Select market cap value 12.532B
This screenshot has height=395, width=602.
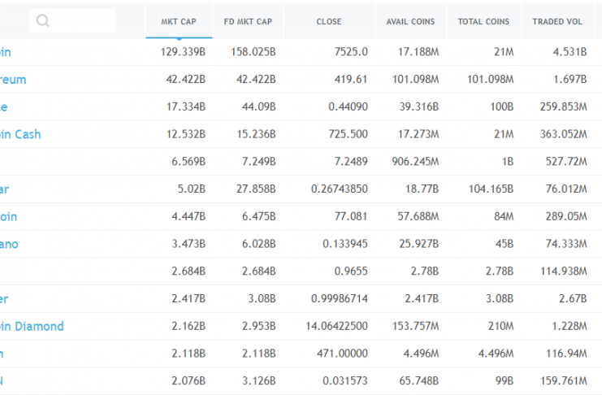click(x=186, y=134)
